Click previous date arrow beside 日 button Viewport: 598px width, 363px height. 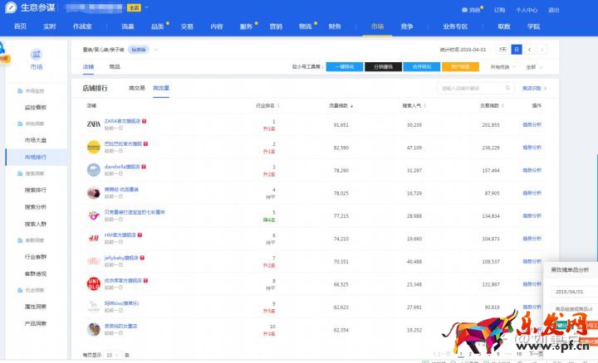pos(529,50)
